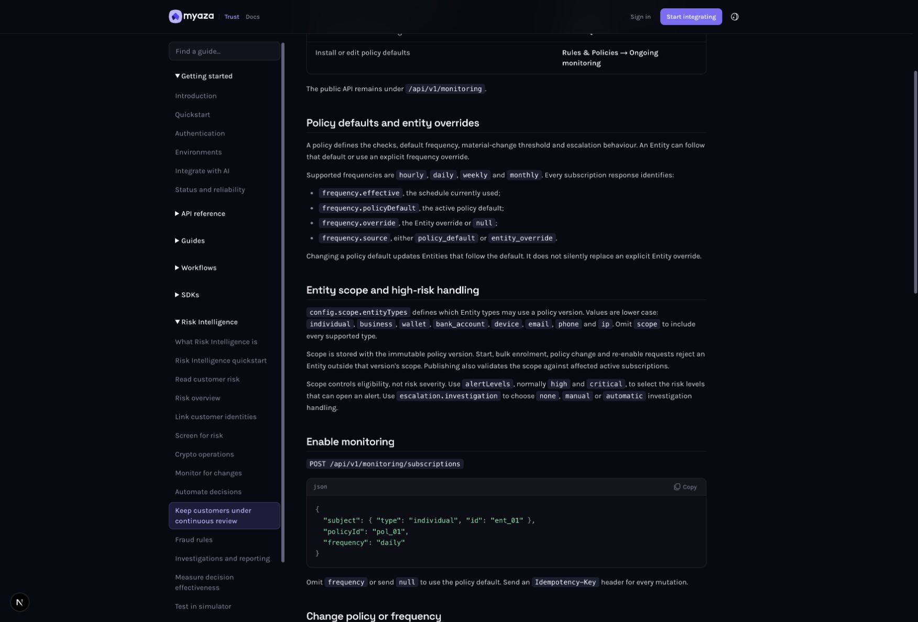
Task: Expand the Guides section
Action: [x=177, y=241]
